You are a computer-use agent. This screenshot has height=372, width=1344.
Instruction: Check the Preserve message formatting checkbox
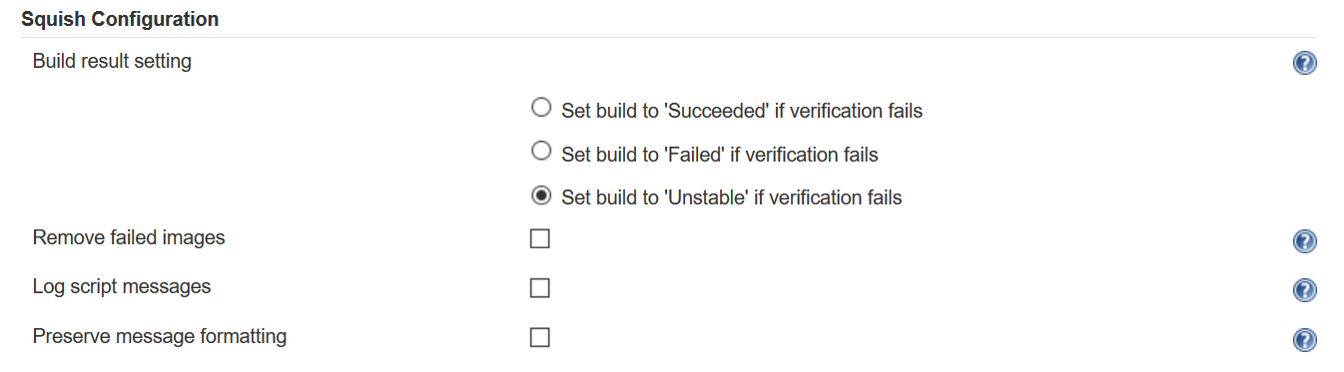coord(540,337)
